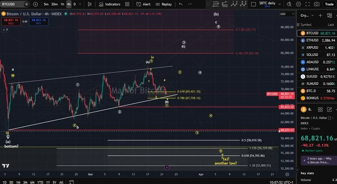
Task: Select XRPUSD row in watchlist
Action: 317,47
